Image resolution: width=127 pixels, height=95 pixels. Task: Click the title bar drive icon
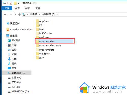(4, 3)
